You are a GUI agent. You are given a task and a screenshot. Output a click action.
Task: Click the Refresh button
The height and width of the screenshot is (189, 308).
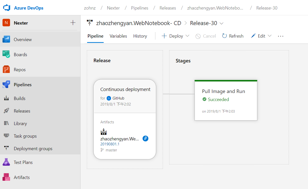point(233,36)
